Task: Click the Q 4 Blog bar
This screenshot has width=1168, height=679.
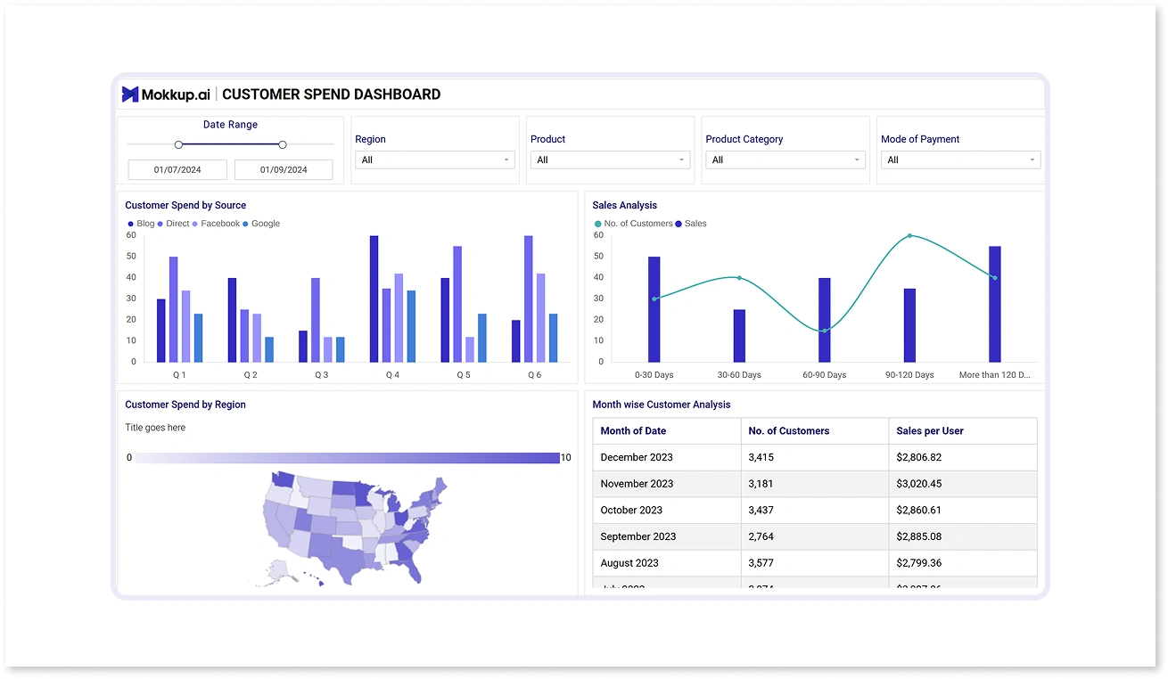Action: [x=374, y=299]
